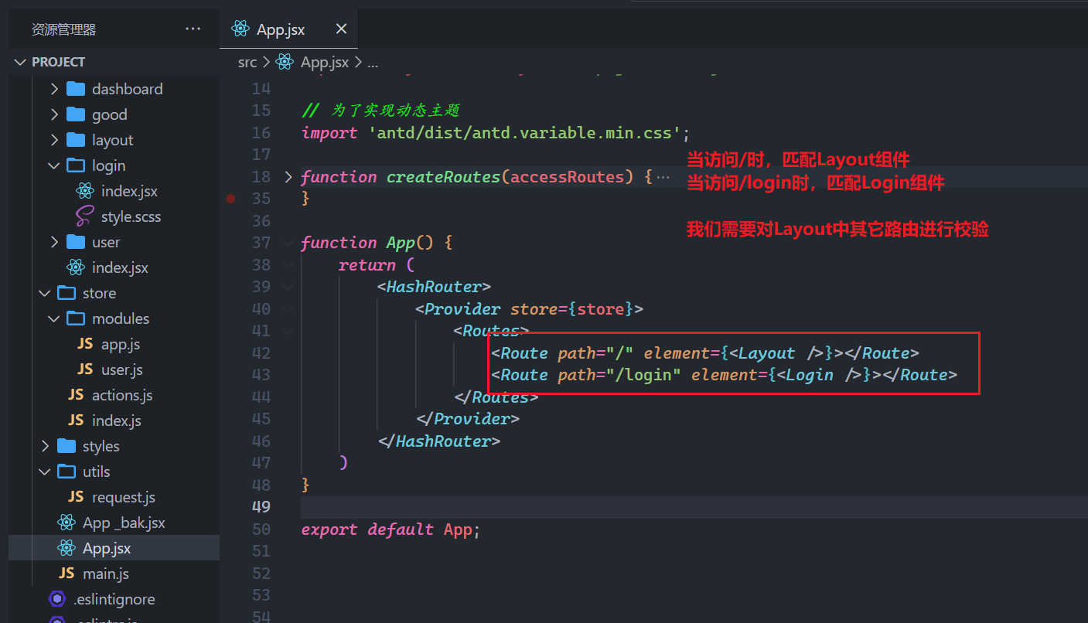Click the utils folder icon

[x=67, y=472]
